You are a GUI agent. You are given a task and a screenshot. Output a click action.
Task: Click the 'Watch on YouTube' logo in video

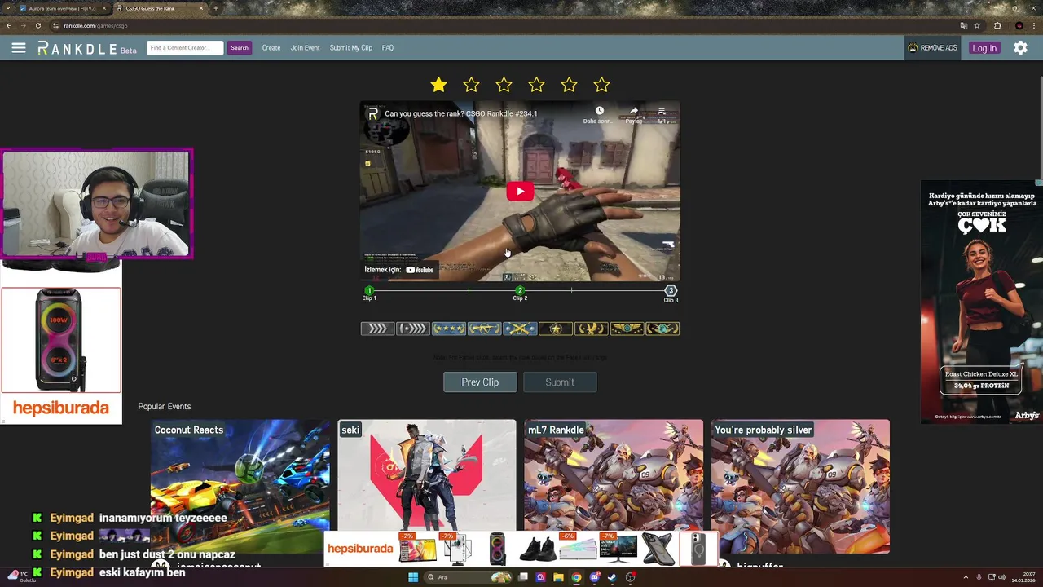tap(420, 270)
